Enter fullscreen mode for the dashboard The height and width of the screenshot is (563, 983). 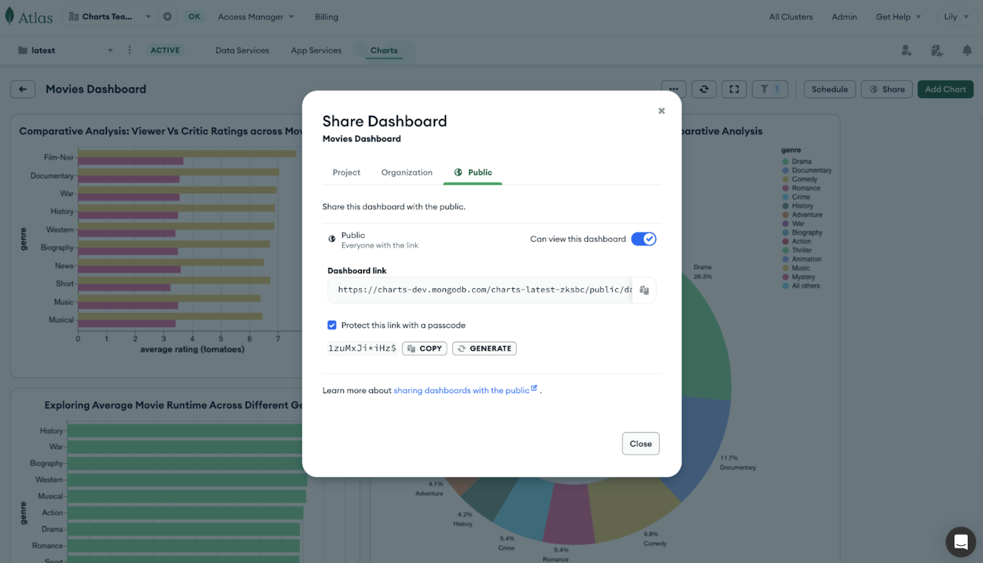tap(734, 89)
